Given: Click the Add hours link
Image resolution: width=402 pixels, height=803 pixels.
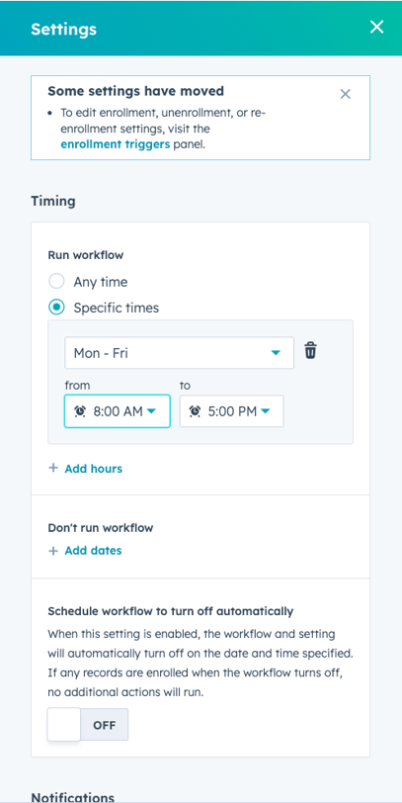Looking at the screenshot, I should click(93, 468).
